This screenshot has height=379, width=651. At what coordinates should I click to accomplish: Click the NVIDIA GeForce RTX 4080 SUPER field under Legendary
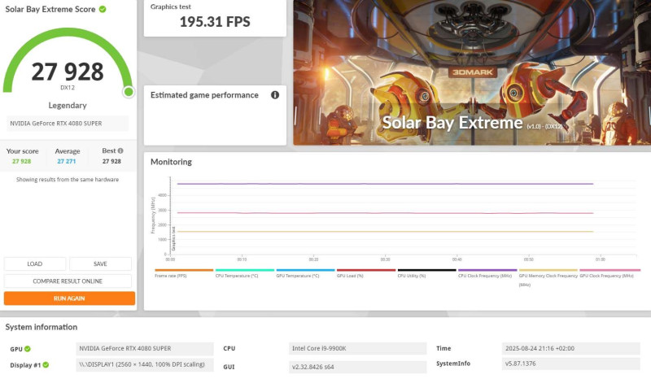[68, 124]
